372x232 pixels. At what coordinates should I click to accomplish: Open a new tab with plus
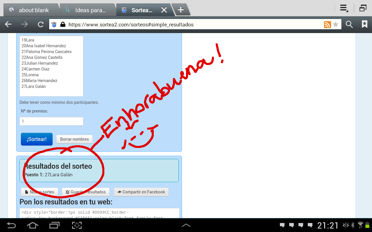pos(181,10)
